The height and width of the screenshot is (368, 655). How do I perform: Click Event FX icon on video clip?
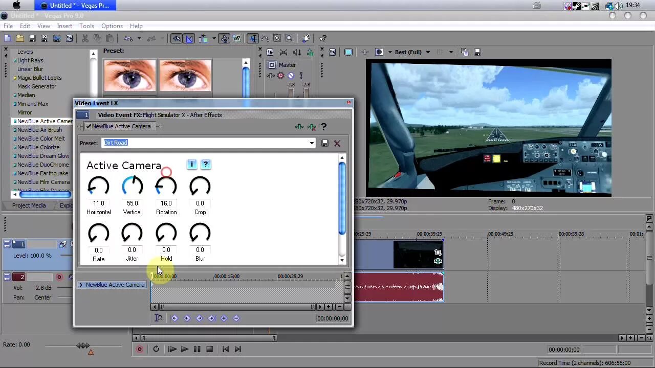pos(438,261)
